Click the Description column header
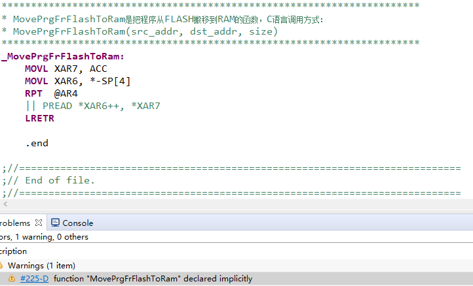The height and width of the screenshot is (286, 473). [13, 251]
